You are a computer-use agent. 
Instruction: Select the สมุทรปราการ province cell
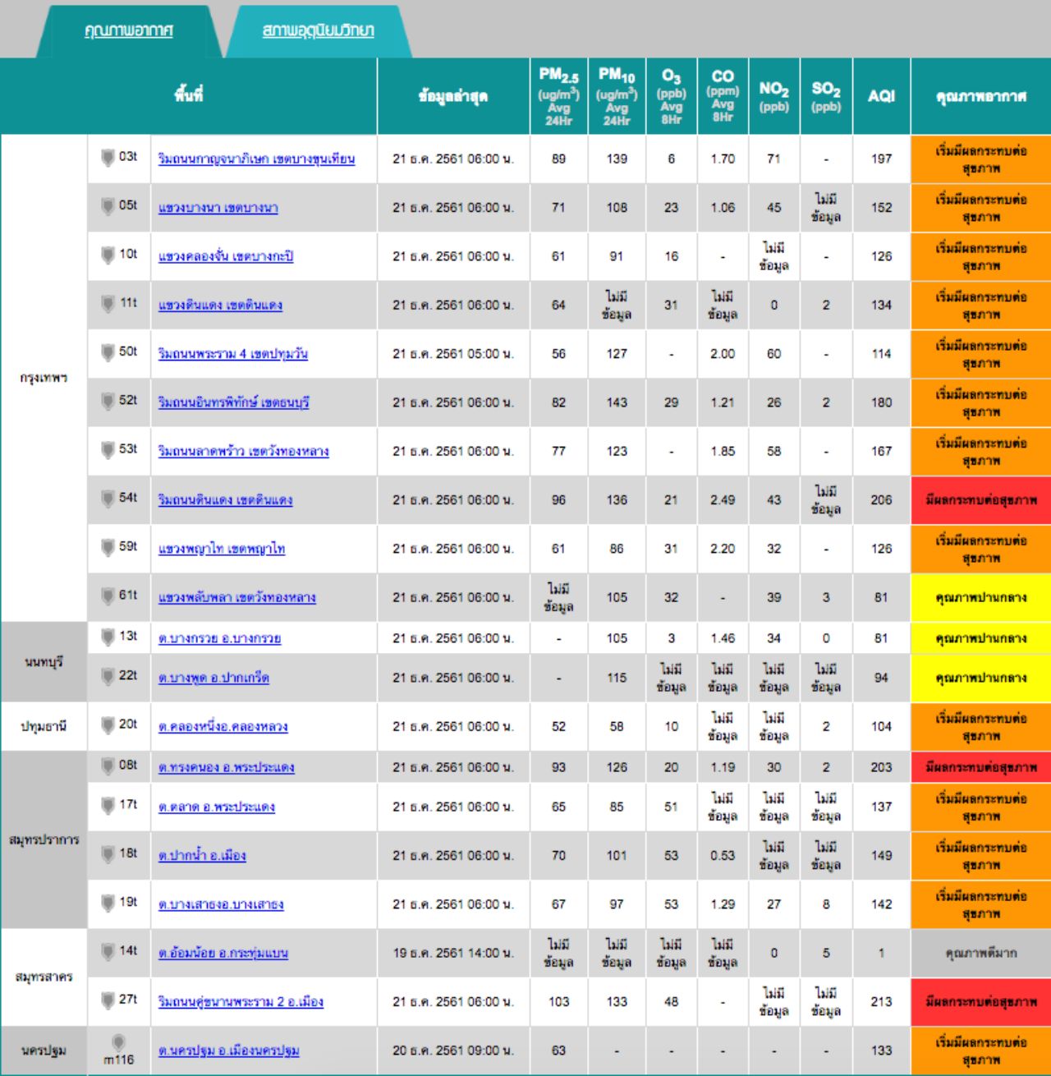[x=44, y=839]
